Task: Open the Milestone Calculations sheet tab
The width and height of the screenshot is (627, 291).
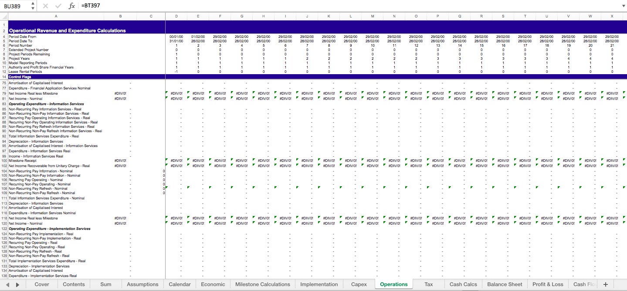Action: tap(263, 284)
